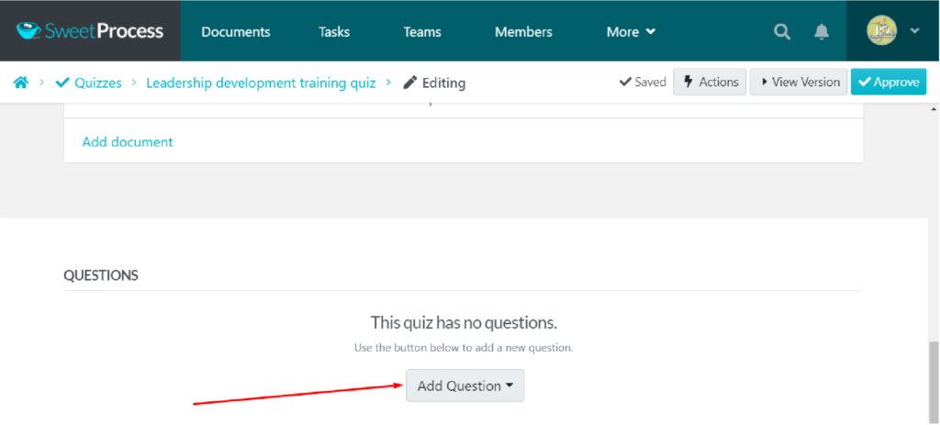Click the Add document link
The height and width of the screenshot is (425, 940).
[x=128, y=141]
